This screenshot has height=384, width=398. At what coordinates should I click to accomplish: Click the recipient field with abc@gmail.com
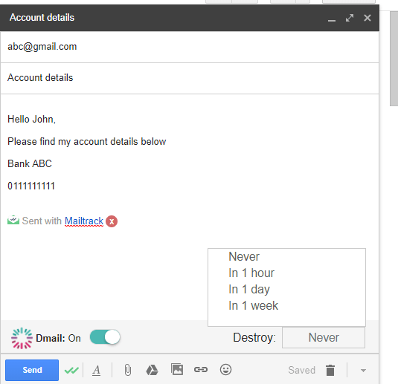point(190,47)
